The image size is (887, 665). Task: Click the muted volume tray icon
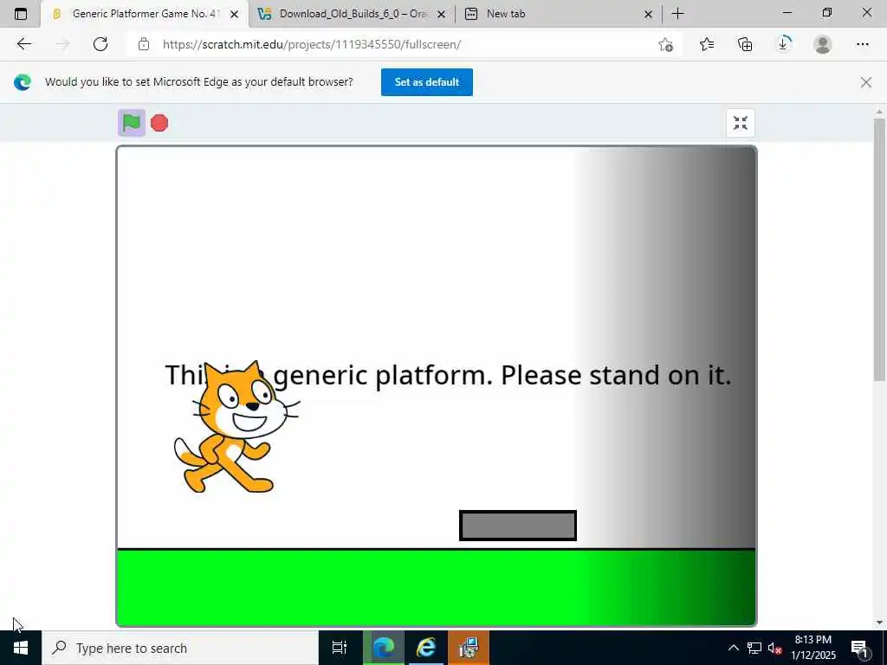pos(775,648)
